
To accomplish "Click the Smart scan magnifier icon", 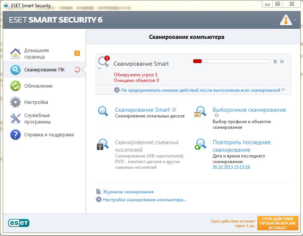I will [103, 111].
